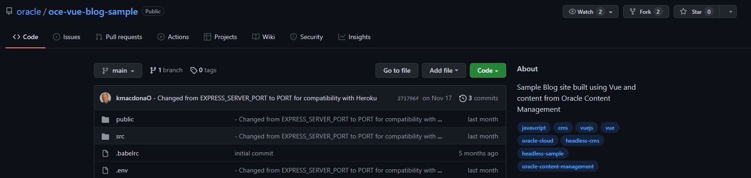This screenshot has height=178, width=751.
Task: Switch to the Code tab
Action: [26, 37]
